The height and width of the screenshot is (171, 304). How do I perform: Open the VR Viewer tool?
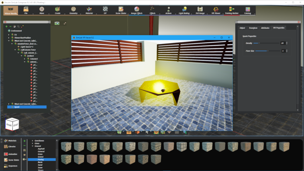click(216, 10)
